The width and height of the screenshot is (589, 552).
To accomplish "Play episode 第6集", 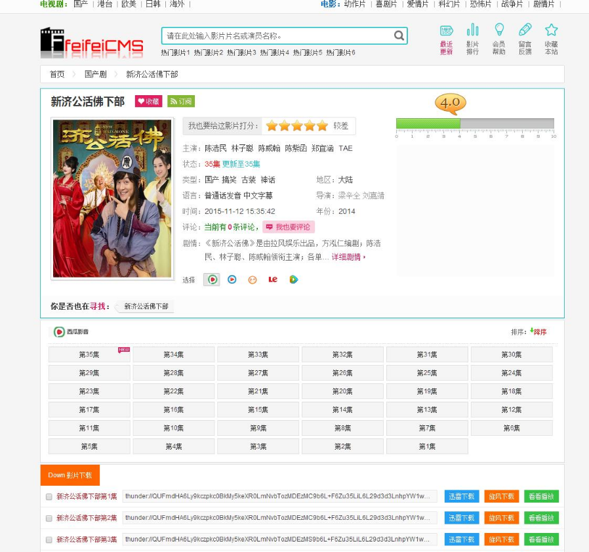I will coord(512,429).
